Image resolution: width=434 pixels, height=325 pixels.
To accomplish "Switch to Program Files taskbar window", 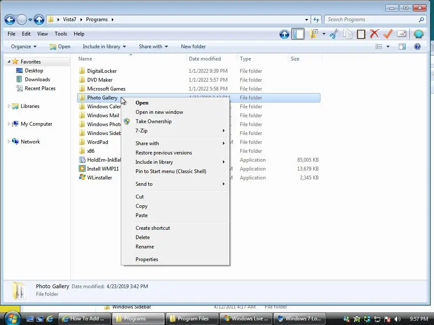I will tap(192, 319).
